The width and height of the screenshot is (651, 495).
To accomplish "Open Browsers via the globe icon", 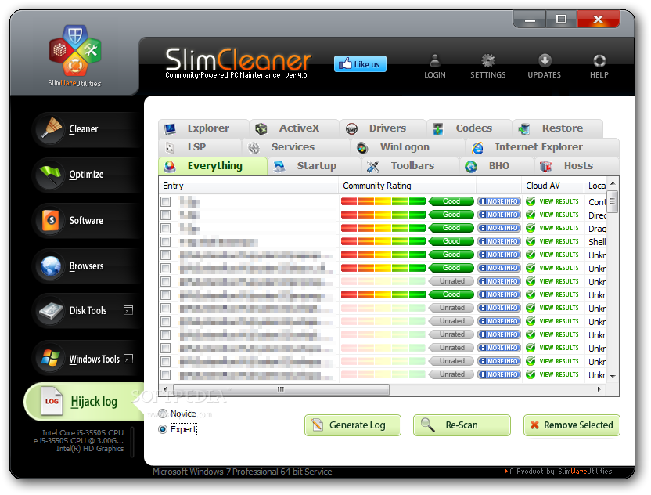I will click(51, 266).
